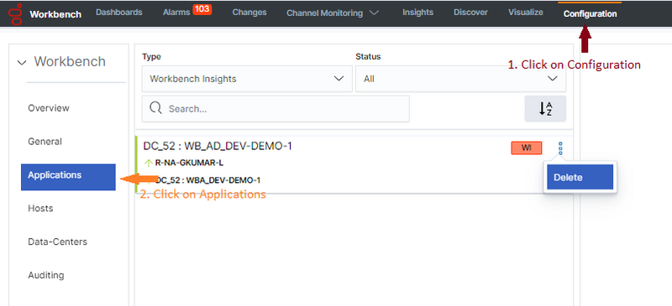Switch to the Dashboards tab
The width and height of the screenshot is (672, 306).
click(118, 13)
